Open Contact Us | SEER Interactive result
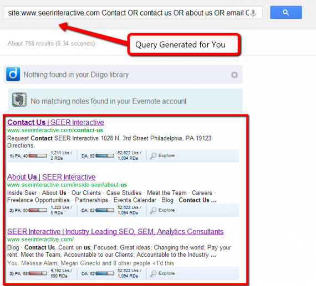The height and width of the screenshot is (286, 316). tap(55, 122)
